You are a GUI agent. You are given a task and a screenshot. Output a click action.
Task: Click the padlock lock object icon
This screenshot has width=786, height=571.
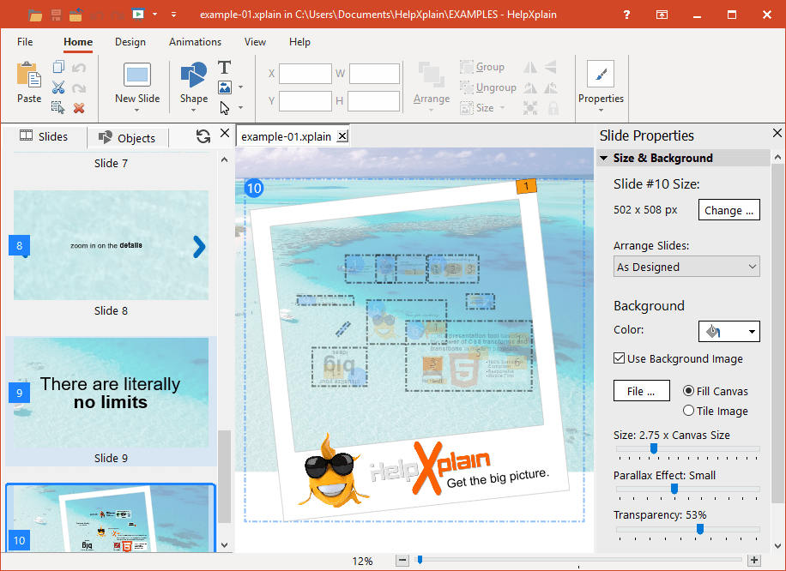click(553, 108)
